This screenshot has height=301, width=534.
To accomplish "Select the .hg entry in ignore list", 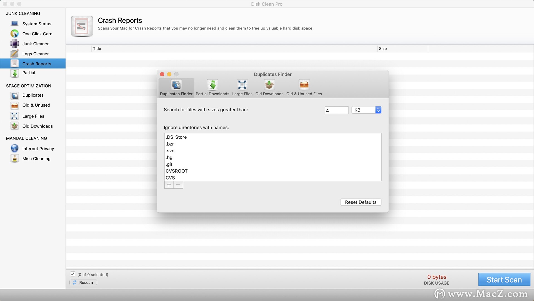I will 273,157.
